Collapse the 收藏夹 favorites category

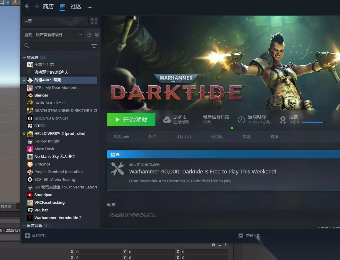(24, 57)
